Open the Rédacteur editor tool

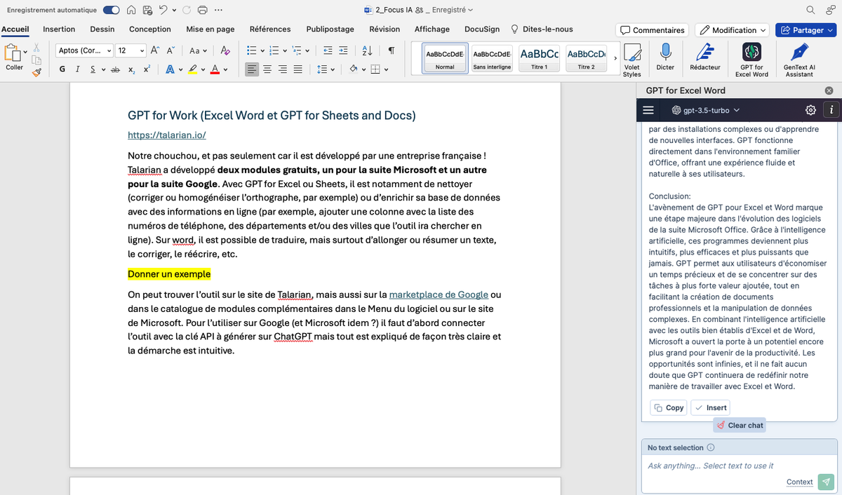tap(704, 52)
